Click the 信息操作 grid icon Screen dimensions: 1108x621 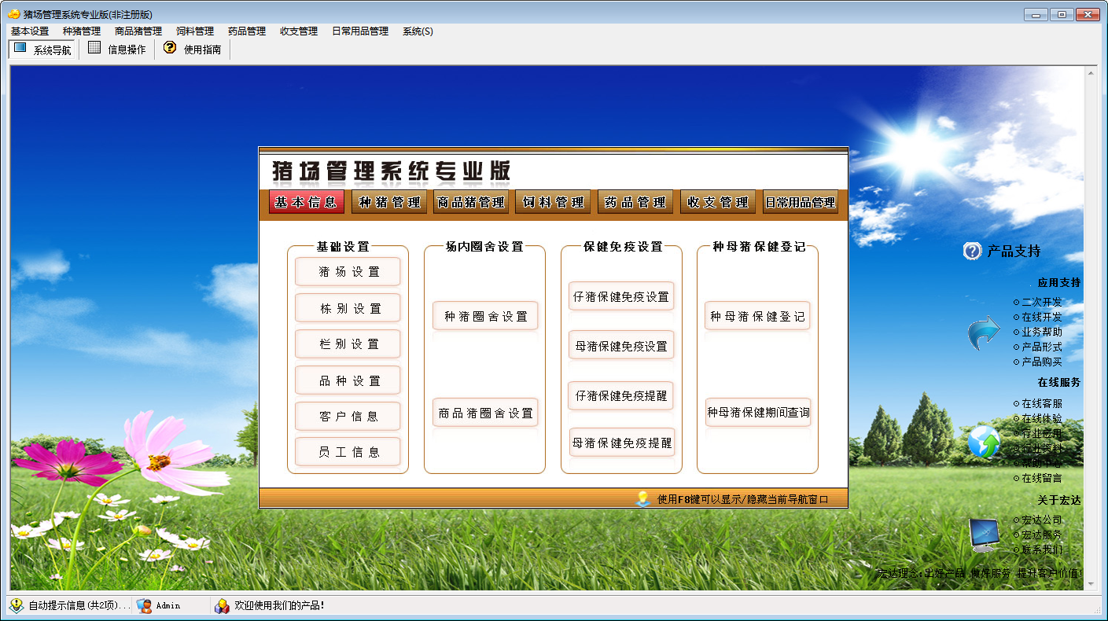(94, 49)
